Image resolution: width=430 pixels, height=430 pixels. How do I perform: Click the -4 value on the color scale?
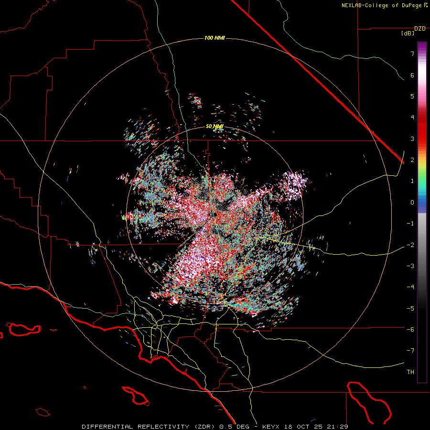410,287
